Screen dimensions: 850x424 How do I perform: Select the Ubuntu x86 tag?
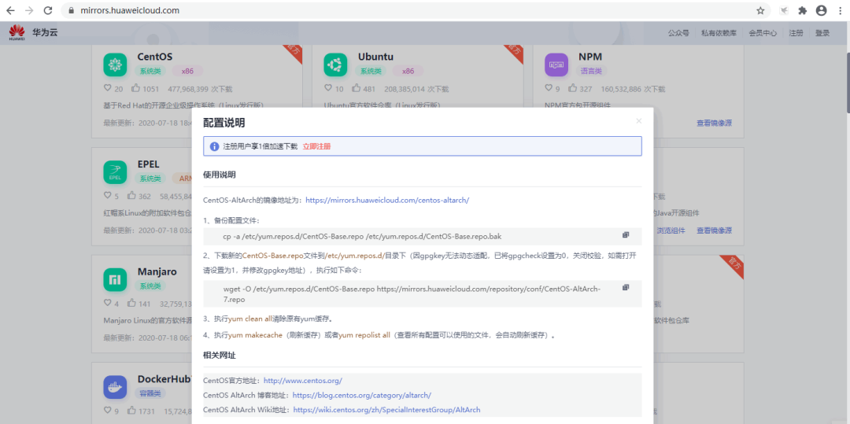(x=408, y=71)
